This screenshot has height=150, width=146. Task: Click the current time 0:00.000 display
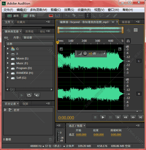pos(66,118)
